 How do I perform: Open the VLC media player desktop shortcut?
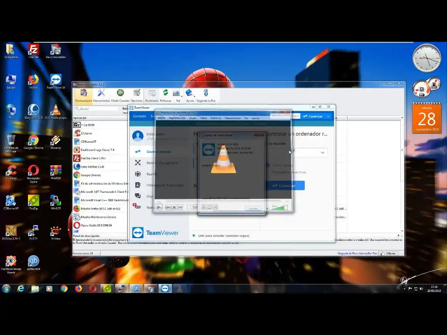click(55, 111)
